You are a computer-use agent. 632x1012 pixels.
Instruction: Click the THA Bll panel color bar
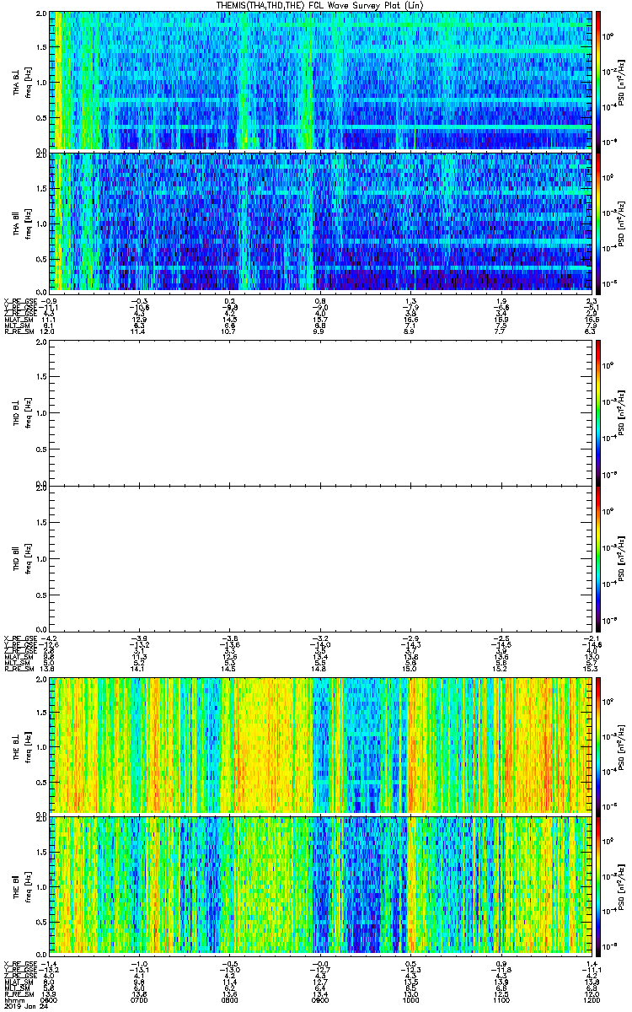(x=598, y=222)
